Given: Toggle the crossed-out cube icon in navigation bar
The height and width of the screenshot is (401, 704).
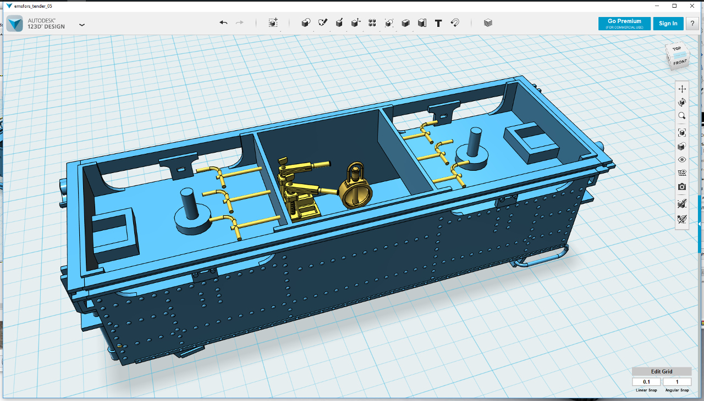Looking at the screenshot, I should (x=682, y=204).
